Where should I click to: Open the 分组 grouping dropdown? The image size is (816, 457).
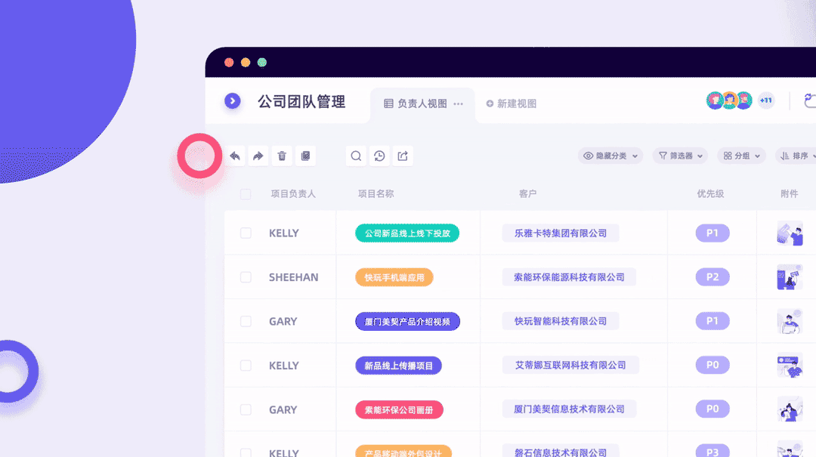(x=741, y=156)
